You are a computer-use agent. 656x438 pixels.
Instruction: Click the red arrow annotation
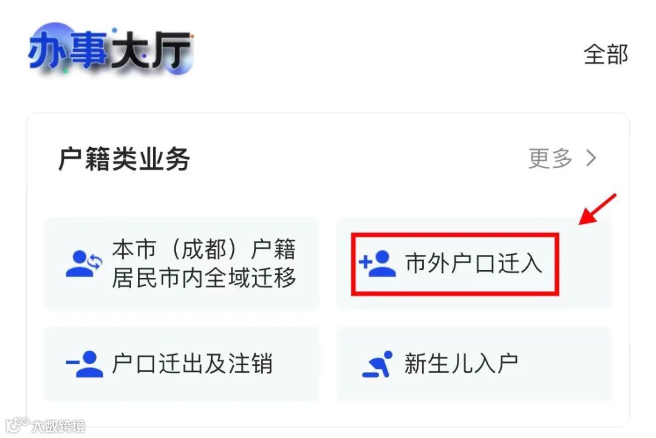(598, 209)
